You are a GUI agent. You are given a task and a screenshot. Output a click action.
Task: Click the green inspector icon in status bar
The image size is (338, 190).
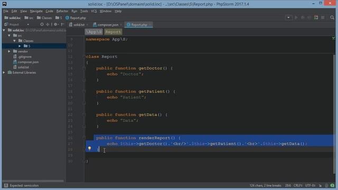coord(332,185)
